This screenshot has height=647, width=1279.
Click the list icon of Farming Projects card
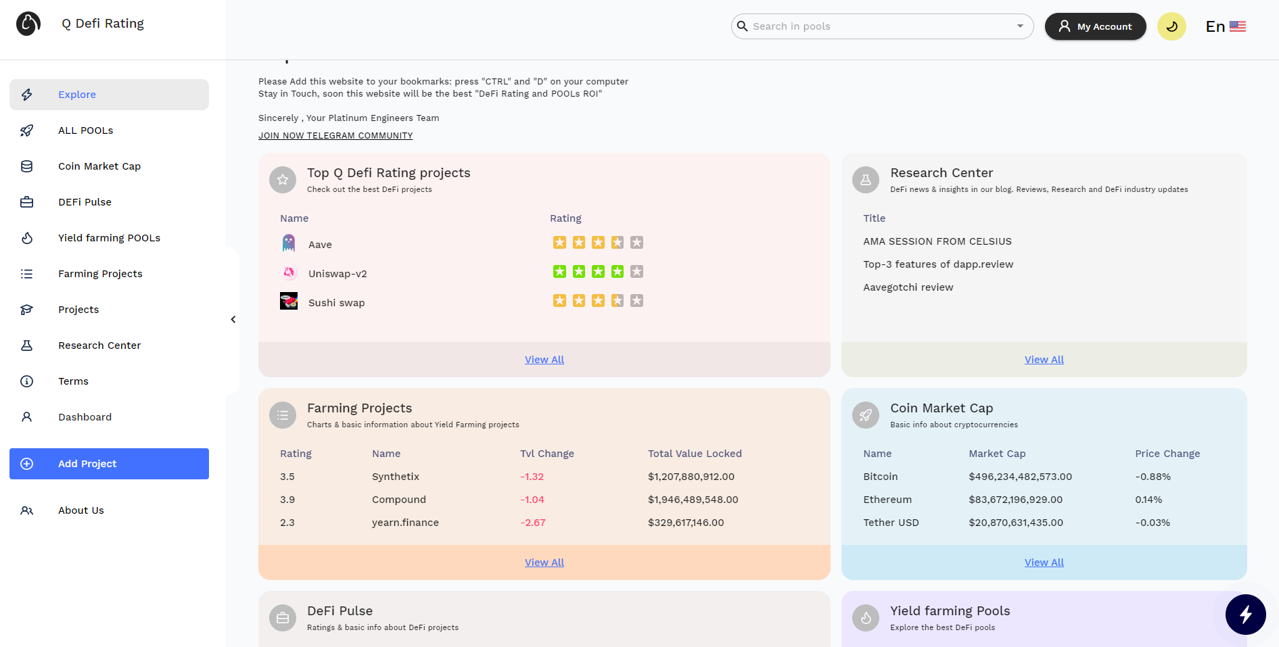(x=283, y=415)
